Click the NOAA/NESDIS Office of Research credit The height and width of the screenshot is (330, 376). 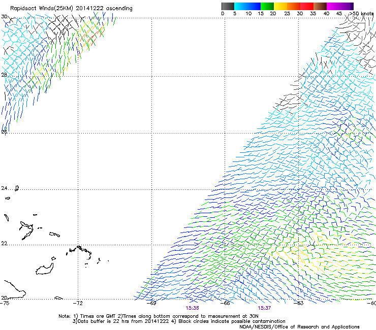click(299, 327)
